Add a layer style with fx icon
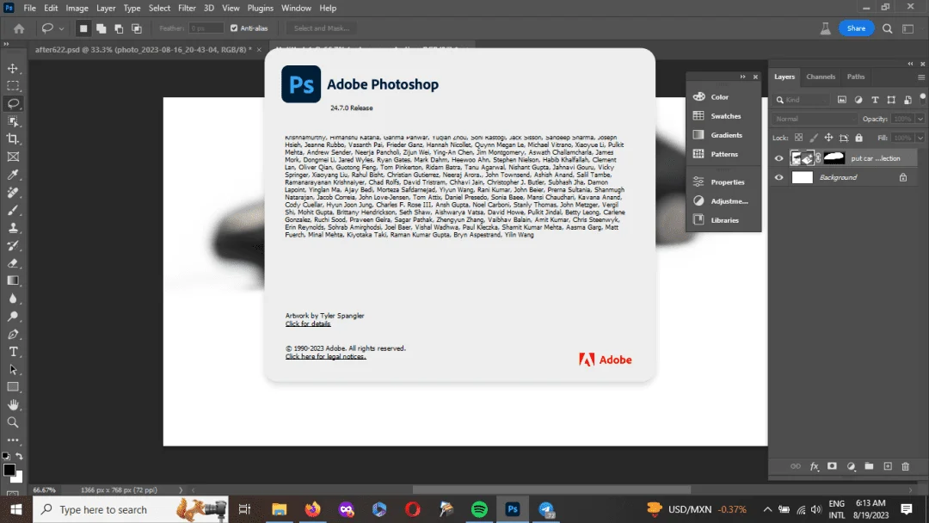The height and width of the screenshot is (523, 929). (x=814, y=467)
